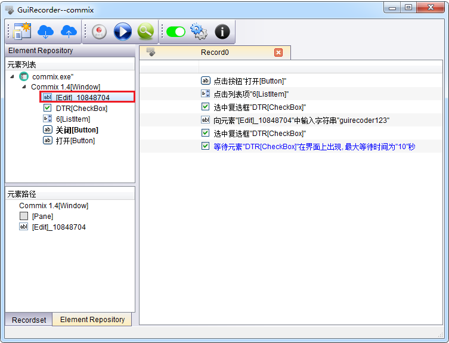Viewport: 449px width, 343px height.
Task: Close the Record0 tab
Action: tap(278, 52)
